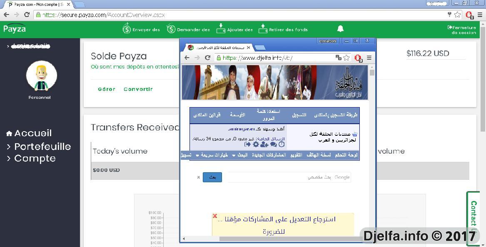
Task: Go to Accueil in the sidebar
Action: point(29,133)
